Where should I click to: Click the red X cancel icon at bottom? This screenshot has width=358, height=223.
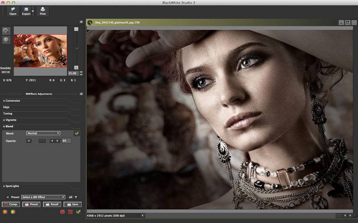click(70, 212)
